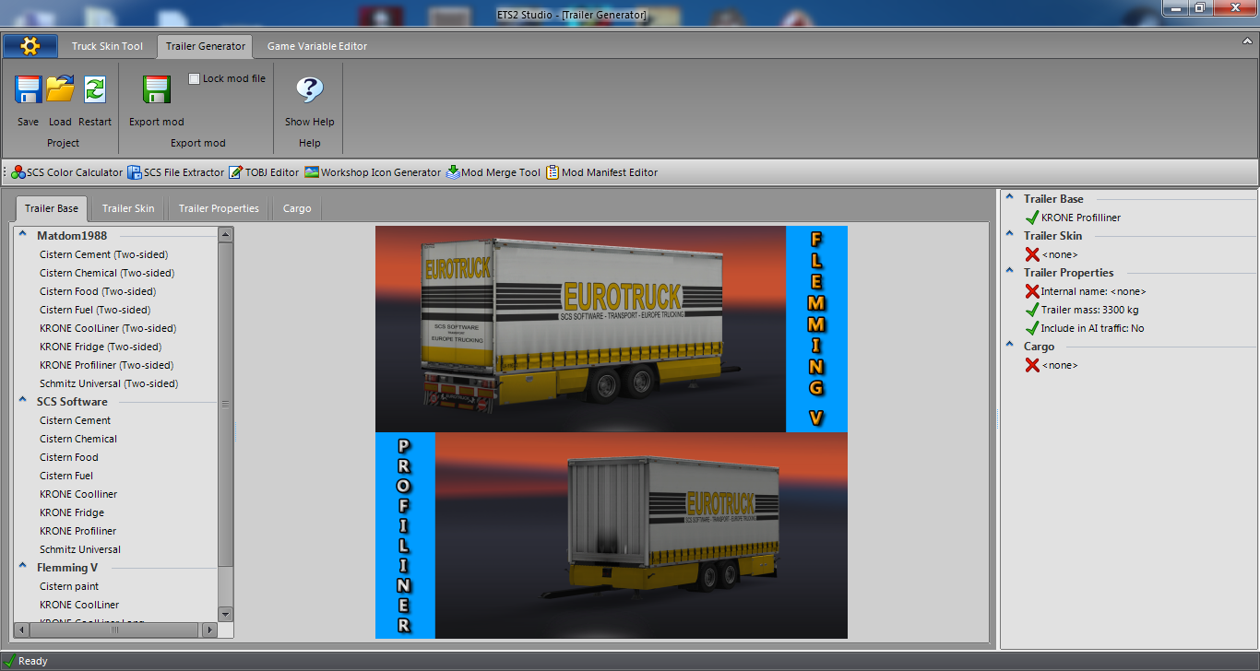Collapse the Cargo section in summary panel
Screen dimensions: 1260x671
(x=1007, y=346)
